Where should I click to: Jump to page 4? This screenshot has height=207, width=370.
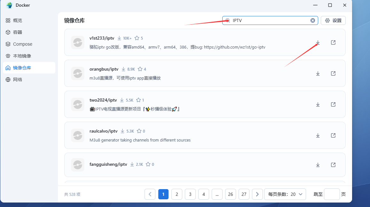pyautogui.click(x=204, y=194)
